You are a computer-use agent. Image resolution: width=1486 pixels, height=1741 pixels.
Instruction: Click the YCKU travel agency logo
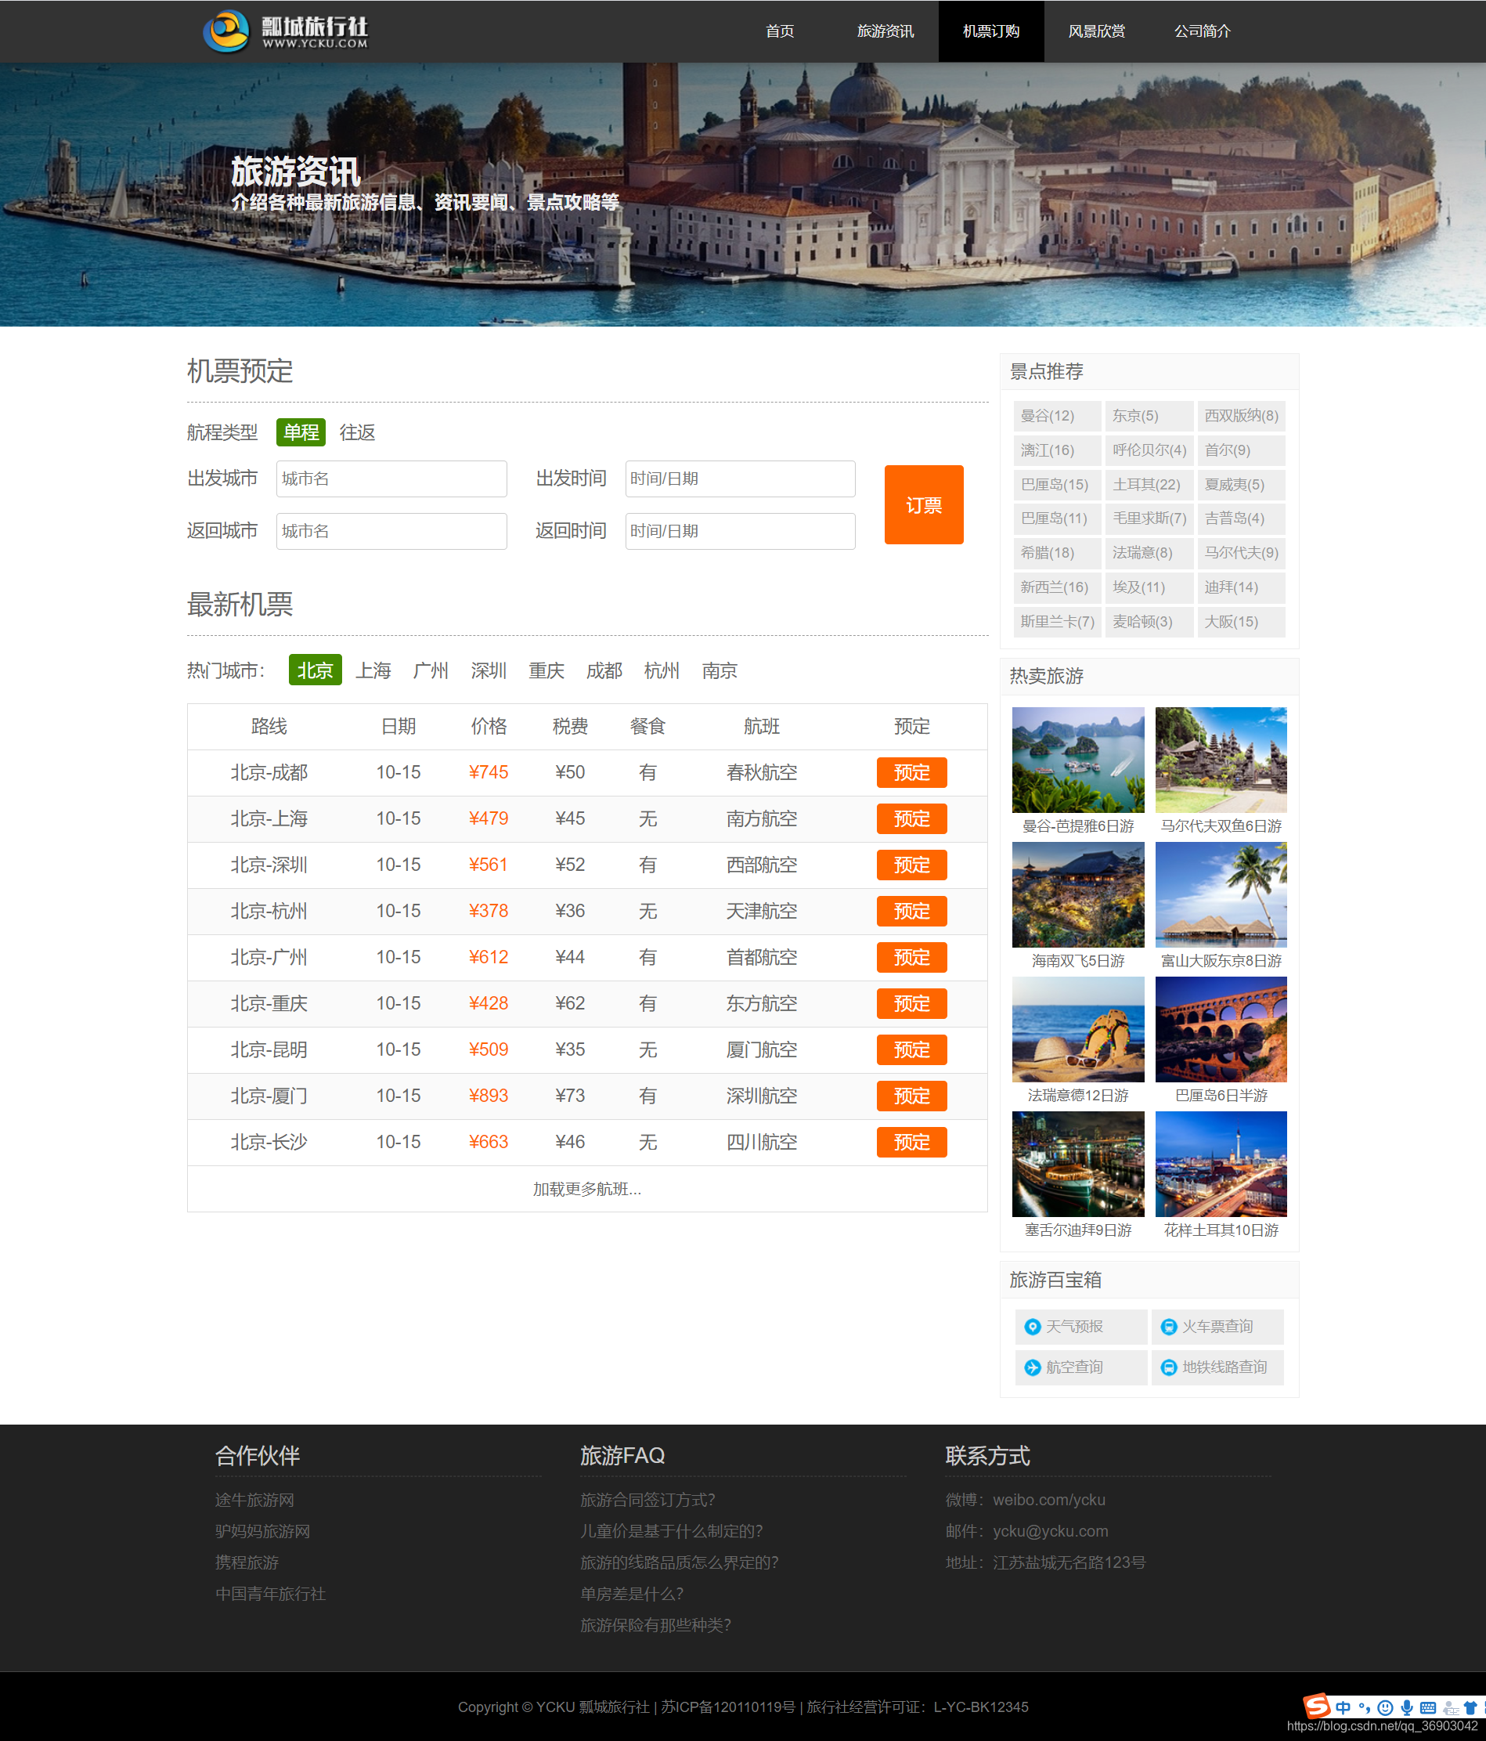(286, 31)
